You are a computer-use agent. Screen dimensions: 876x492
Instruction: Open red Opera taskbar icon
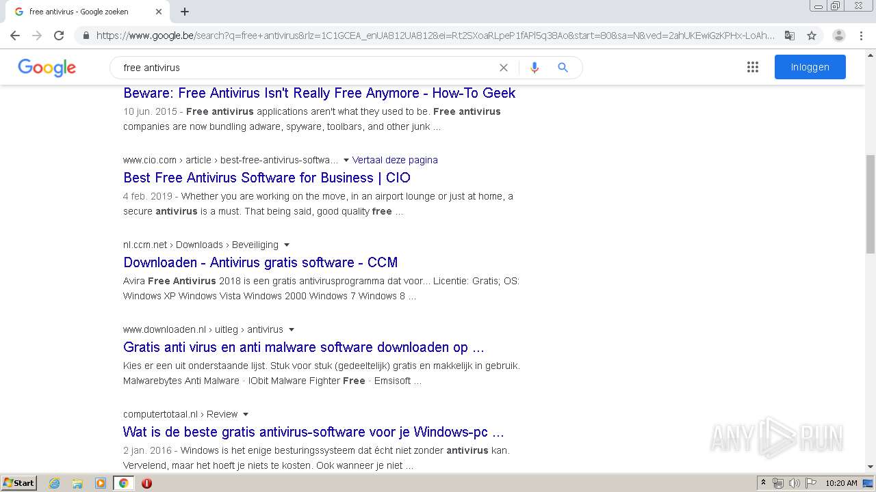(146, 483)
